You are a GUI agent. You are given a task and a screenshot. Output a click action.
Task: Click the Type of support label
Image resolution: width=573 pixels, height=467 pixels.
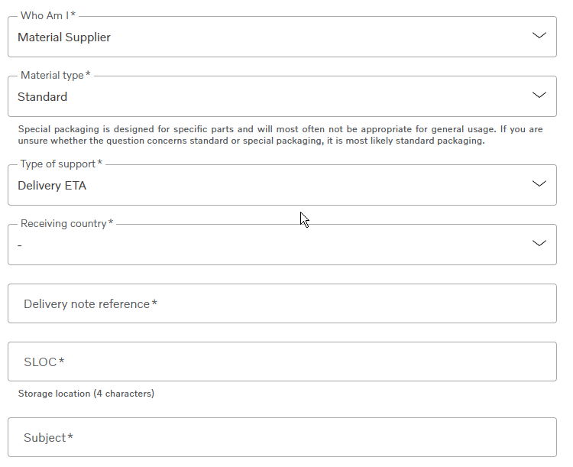pyautogui.click(x=61, y=164)
